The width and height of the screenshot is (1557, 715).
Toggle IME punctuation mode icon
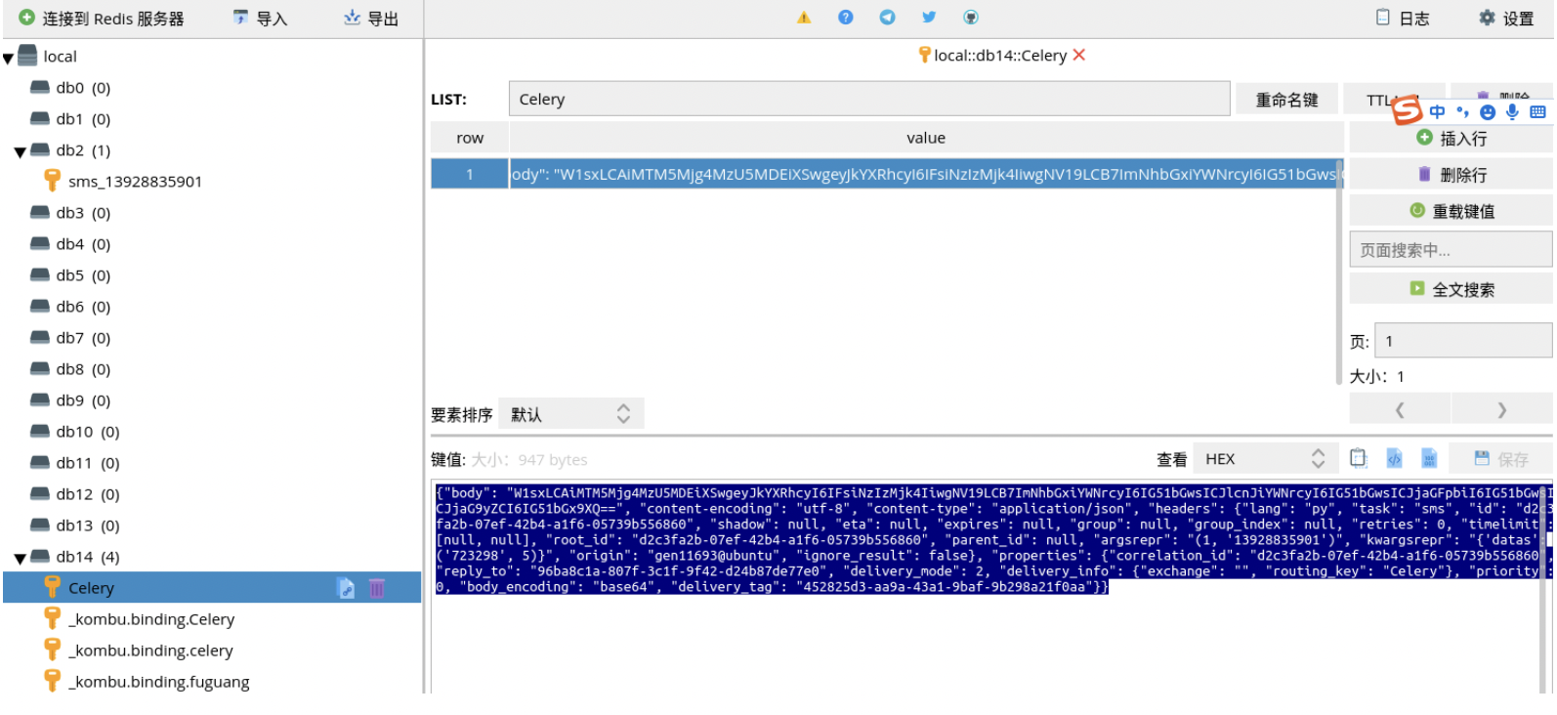(x=1462, y=111)
